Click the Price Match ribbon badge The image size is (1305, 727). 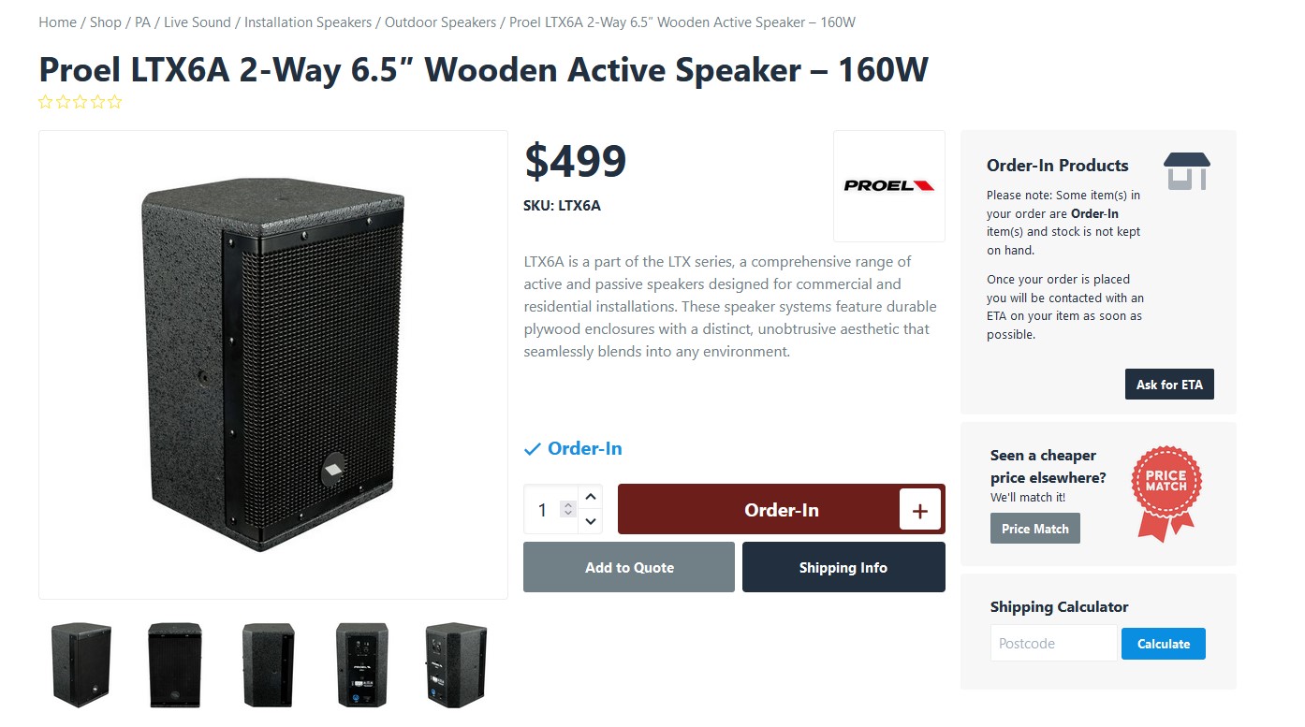click(x=1166, y=492)
